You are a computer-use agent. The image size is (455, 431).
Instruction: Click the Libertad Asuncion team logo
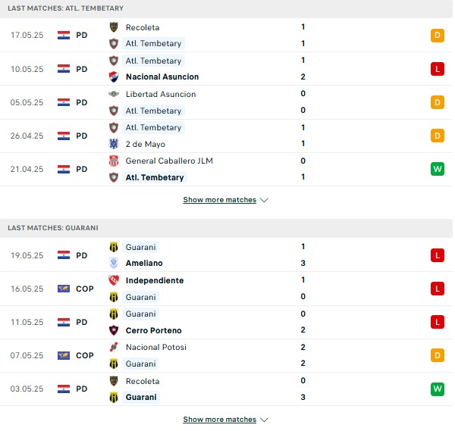114,94
